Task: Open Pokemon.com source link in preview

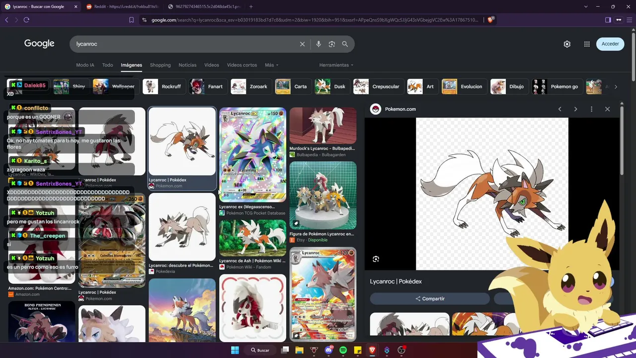Action: tap(393, 109)
